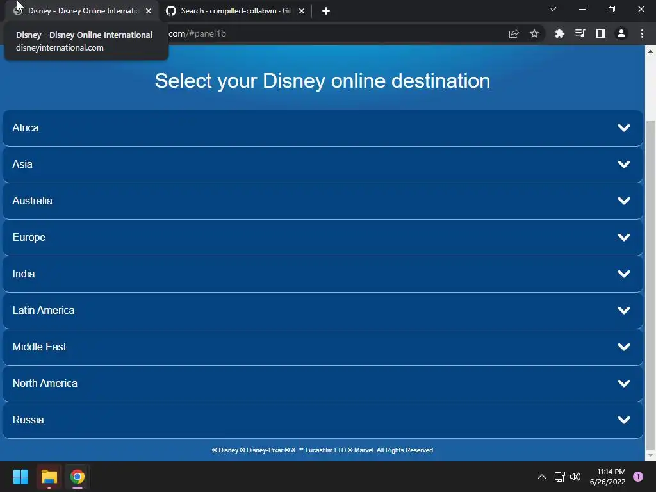Image resolution: width=656 pixels, height=492 pixels.
Task: Expand the Europe region chevron
Action: [x=624, y=237]
